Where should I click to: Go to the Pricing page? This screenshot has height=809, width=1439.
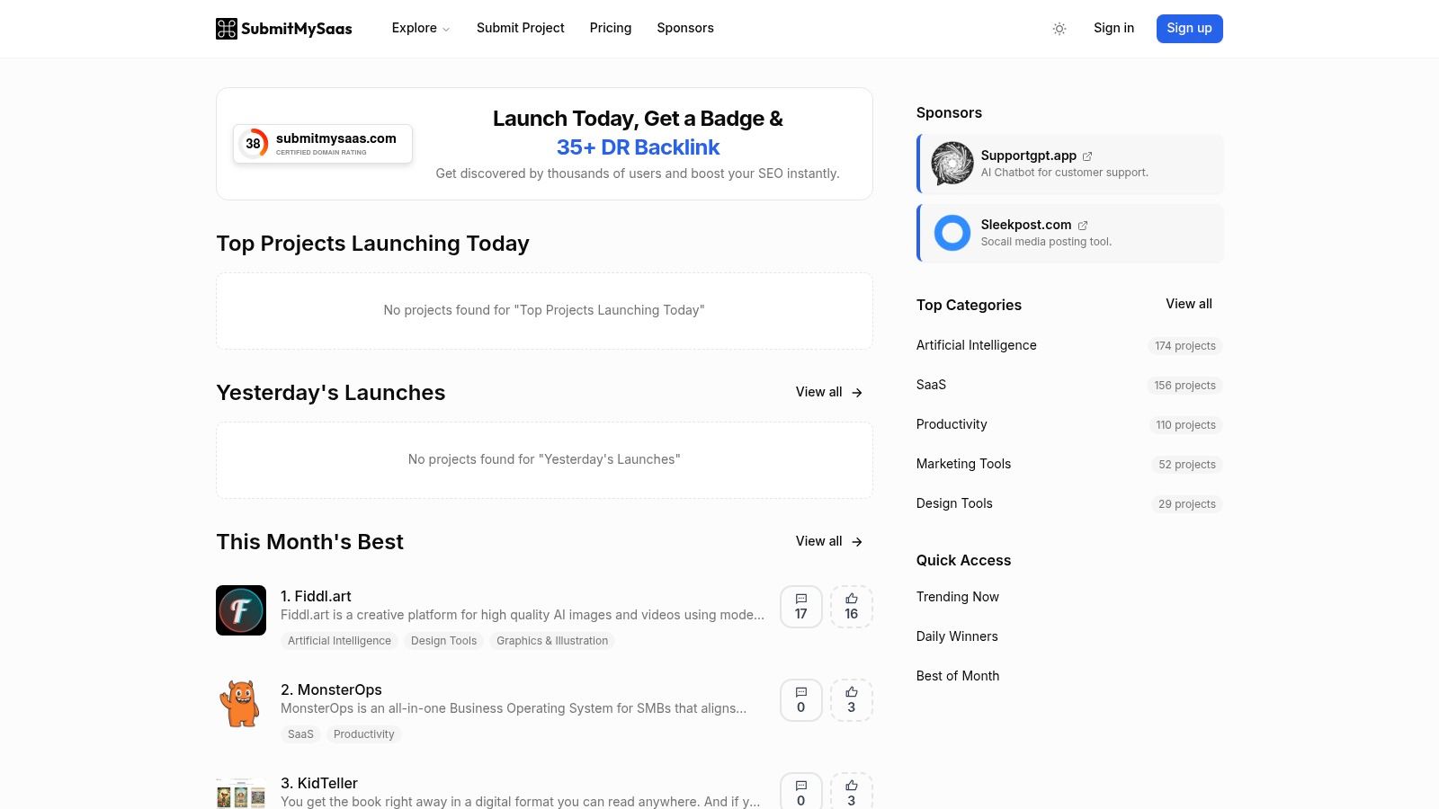click(x=610, y=29)
